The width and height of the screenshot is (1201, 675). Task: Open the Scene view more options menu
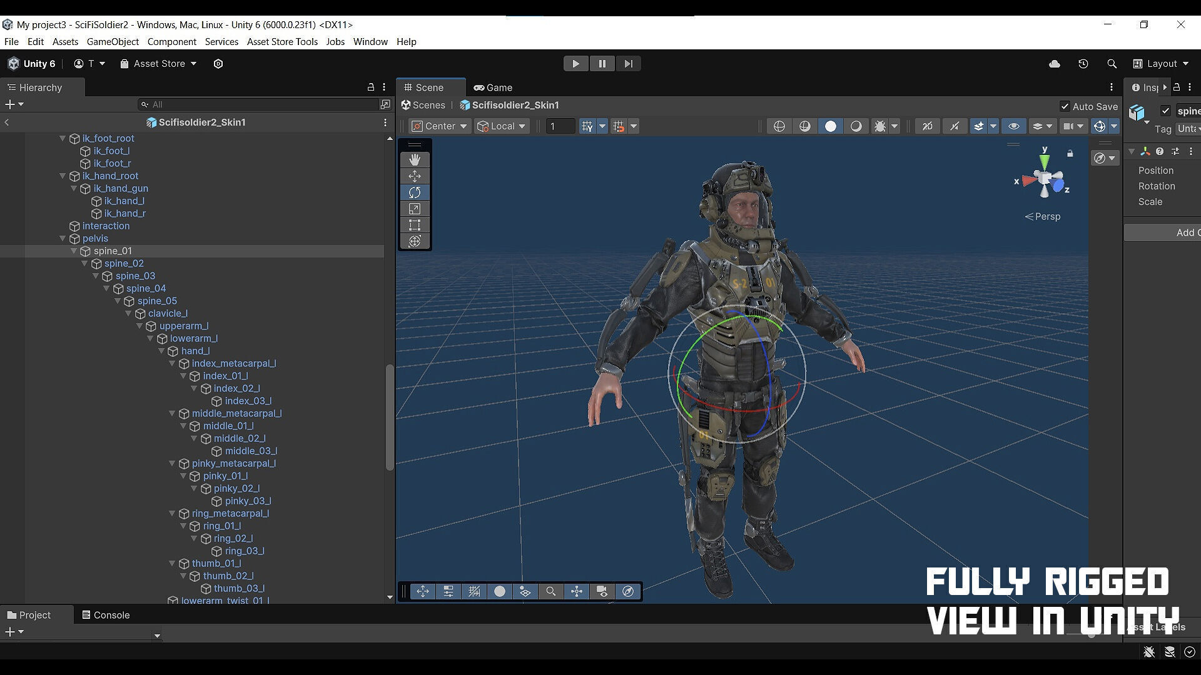coord(1112,87)
